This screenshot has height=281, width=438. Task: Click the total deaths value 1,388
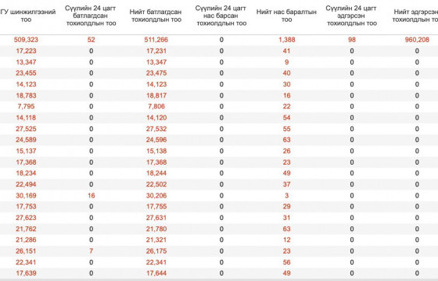coord(286,40)
